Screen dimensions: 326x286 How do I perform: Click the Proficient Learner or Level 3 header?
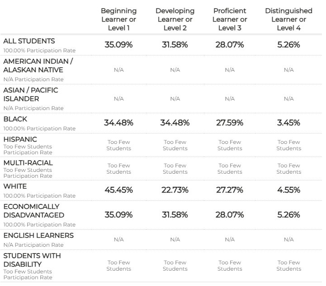click(x=230, y=19)
